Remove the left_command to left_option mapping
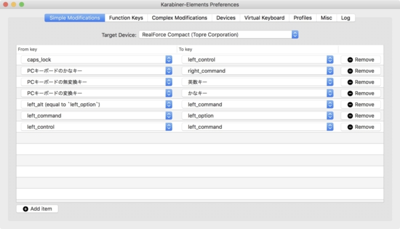The width and height of the screenshot is (400, 229). [360, 116]
